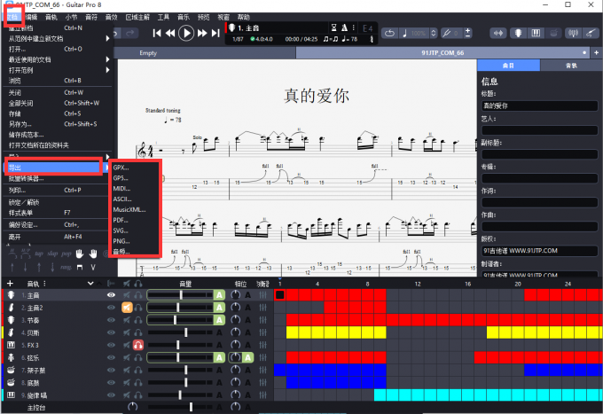Click the Play button in transport bar
Screen dimensions: 603x414
pyautogui.click(x=185, y=33)
